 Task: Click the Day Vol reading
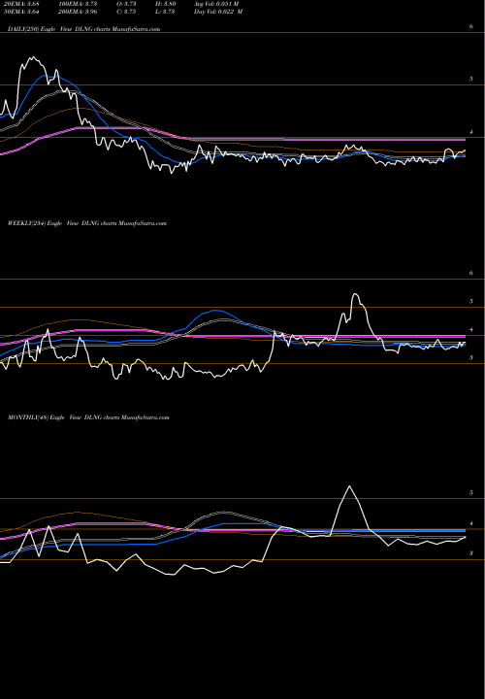coord(218,12)
